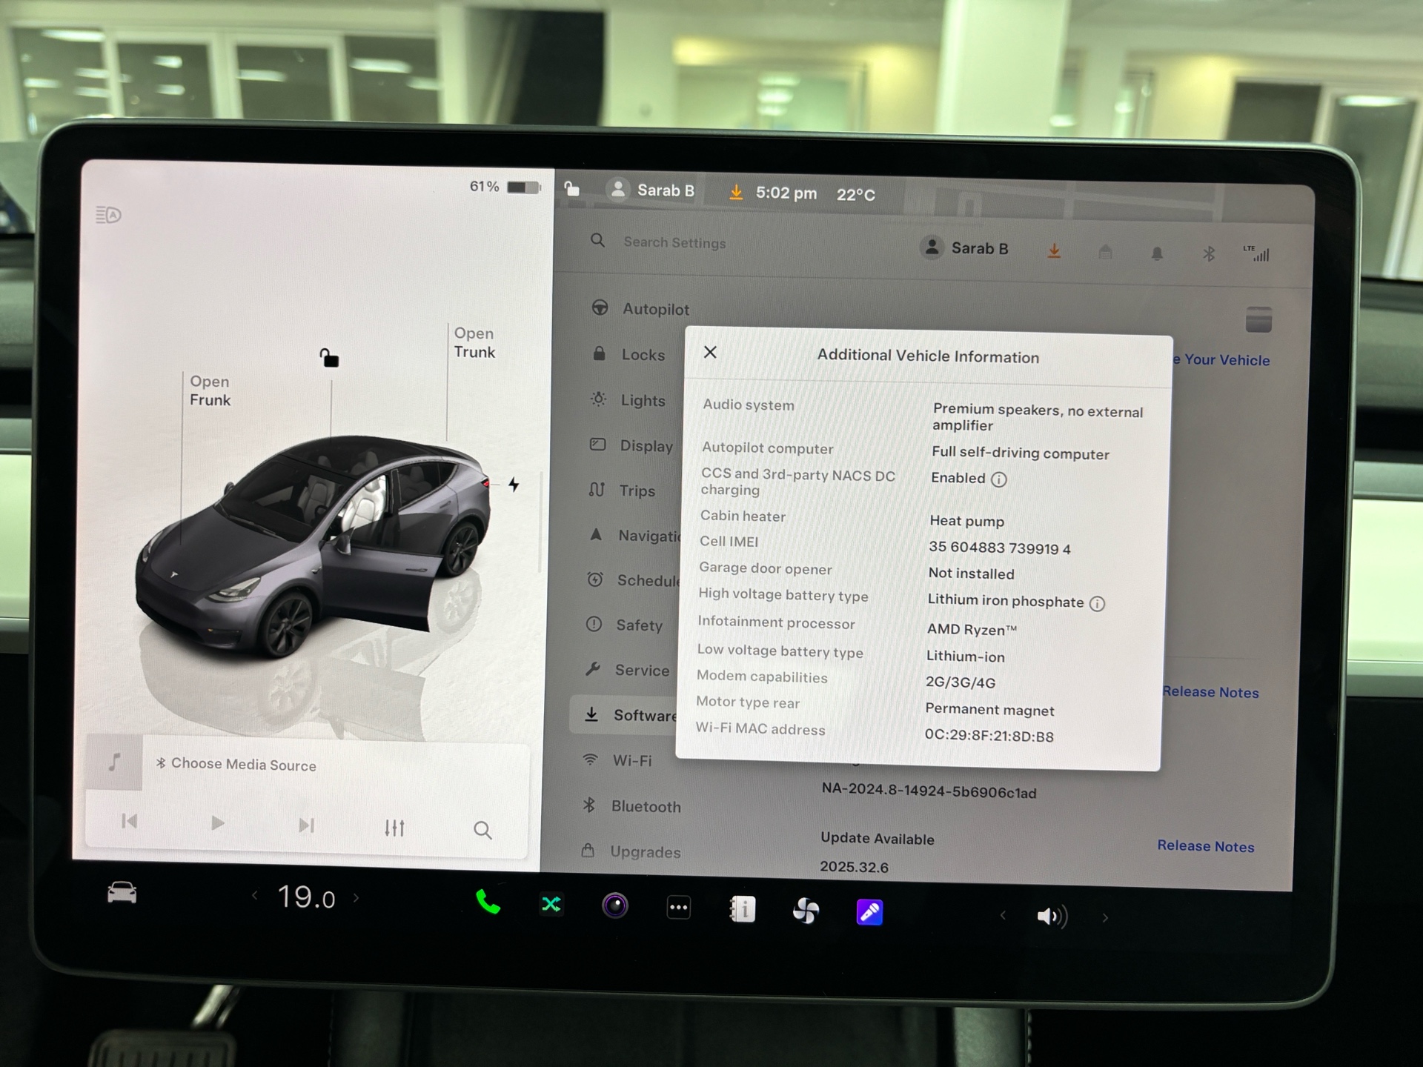The width and height of the screenshot is (1423, 1067).
Task: Open Release Notes link beside the dialog
Action: 1210,692
